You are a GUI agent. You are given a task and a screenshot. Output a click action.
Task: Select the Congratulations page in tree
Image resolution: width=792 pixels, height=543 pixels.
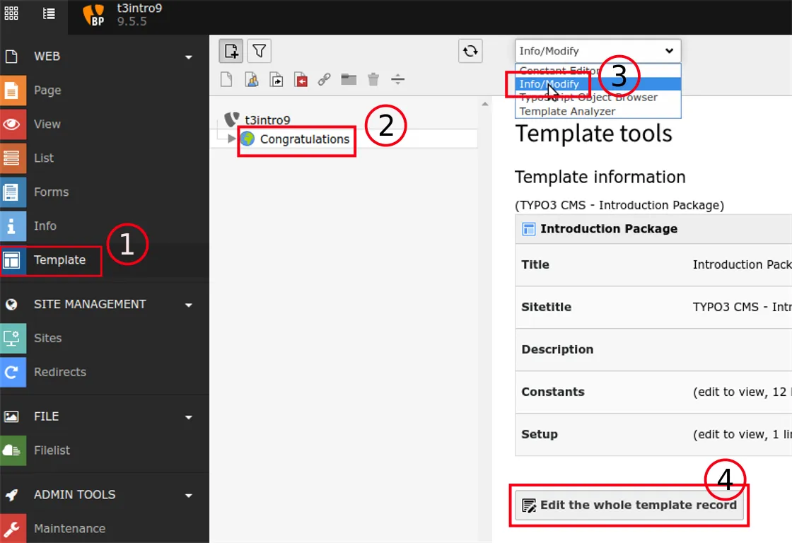(305, 139)
